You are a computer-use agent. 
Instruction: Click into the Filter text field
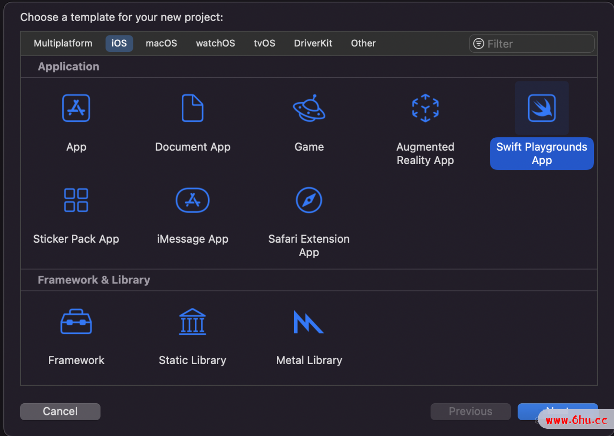[531, 44]
